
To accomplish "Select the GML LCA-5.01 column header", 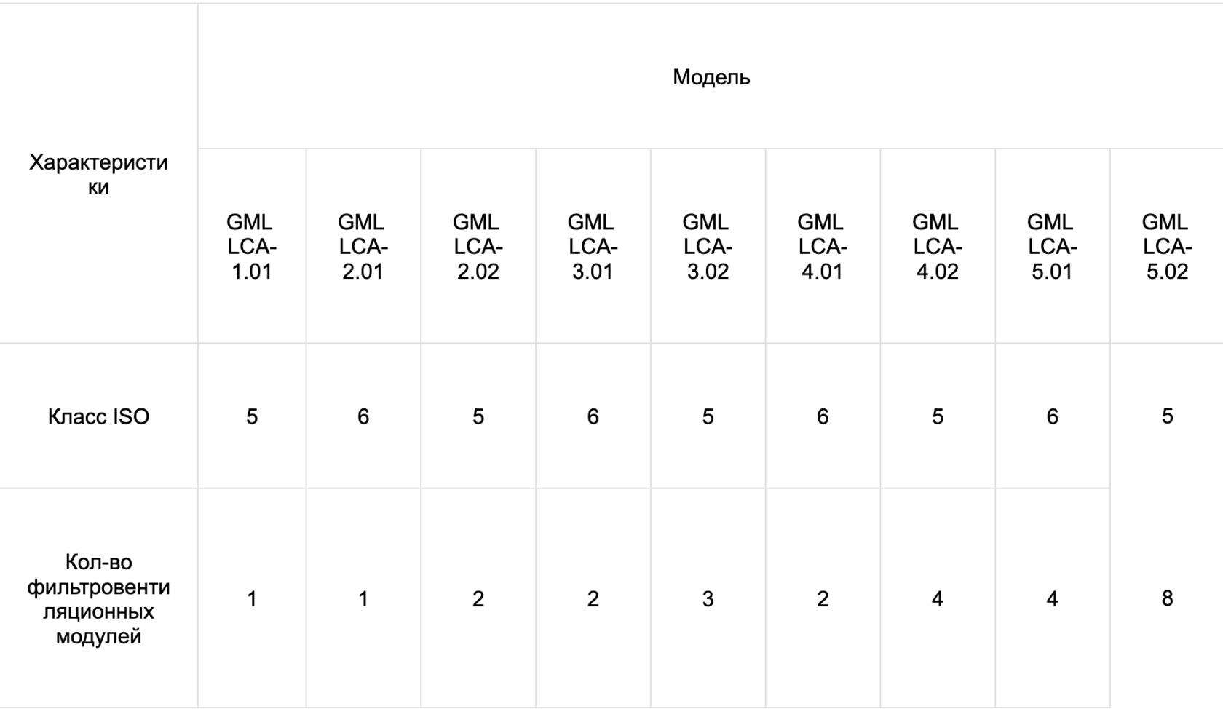I will (1052, 247).
